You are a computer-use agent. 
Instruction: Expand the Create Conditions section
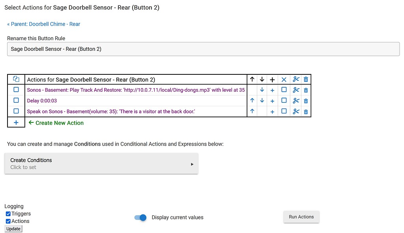coord(101,163)
